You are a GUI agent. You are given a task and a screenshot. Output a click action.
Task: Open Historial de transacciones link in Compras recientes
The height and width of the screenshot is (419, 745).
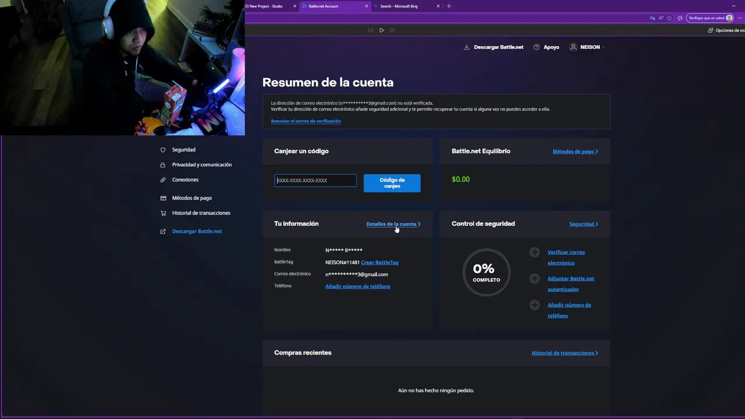tap(565, 353)
